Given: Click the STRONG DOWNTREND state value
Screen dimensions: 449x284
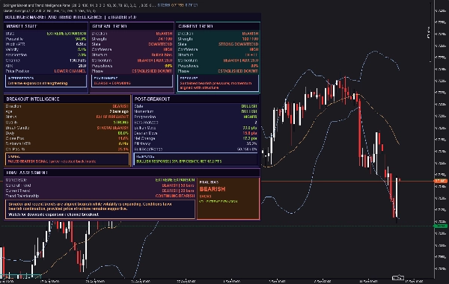Looking at the screenshot, I should tap(239, 44).
